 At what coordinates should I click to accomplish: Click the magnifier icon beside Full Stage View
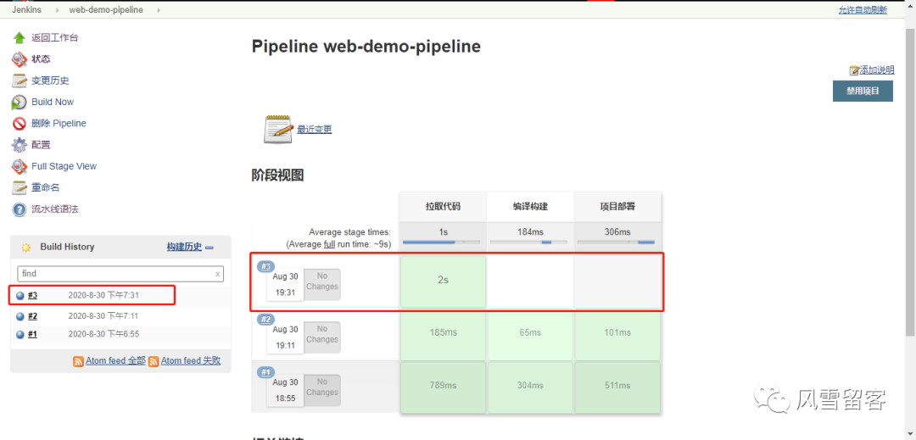[20, 166]
